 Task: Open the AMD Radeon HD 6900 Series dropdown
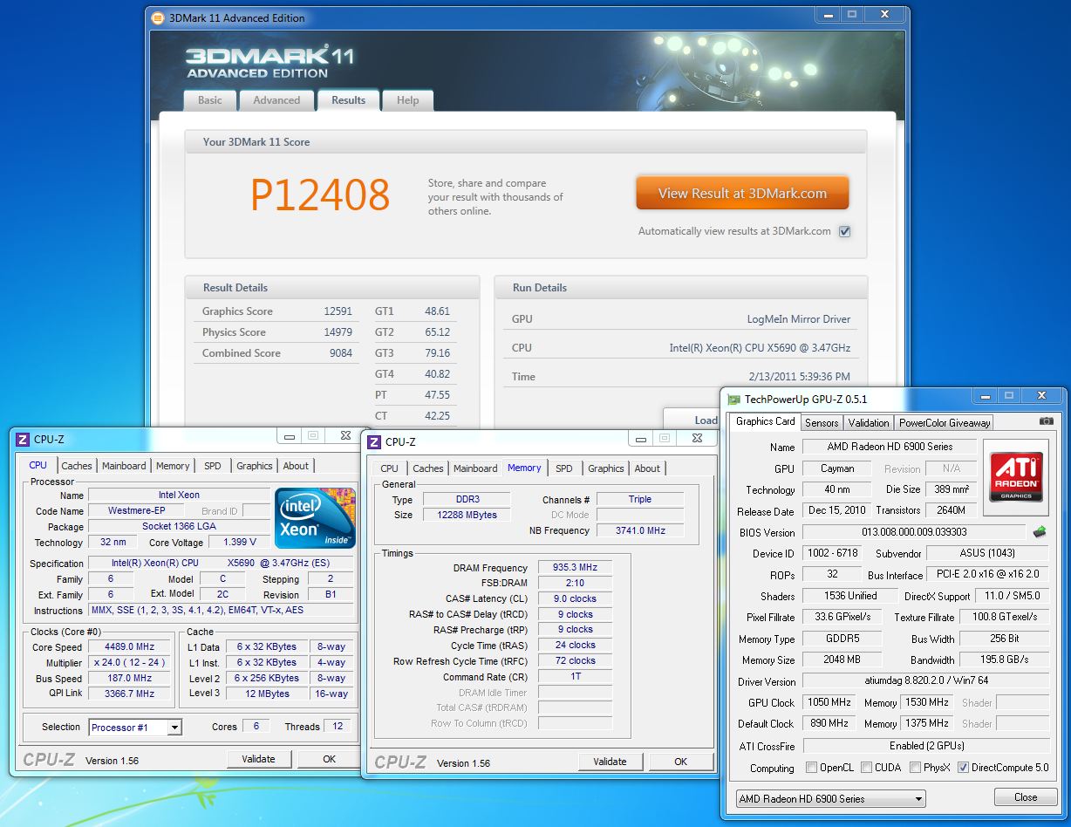830,798
